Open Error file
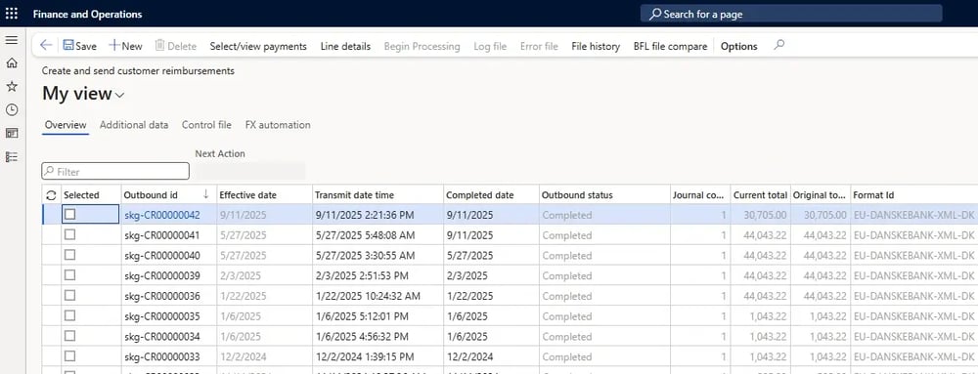Screen dimensions: 978x374 (x=539, y=46)
